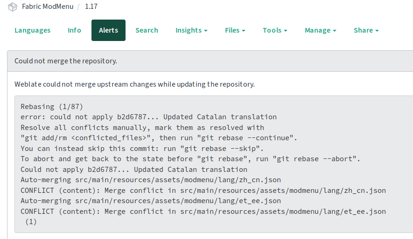Viewport: 413px width, 239px height.
Task: Open the 1.17 component breadcrumb link
Action: point(91,7)
